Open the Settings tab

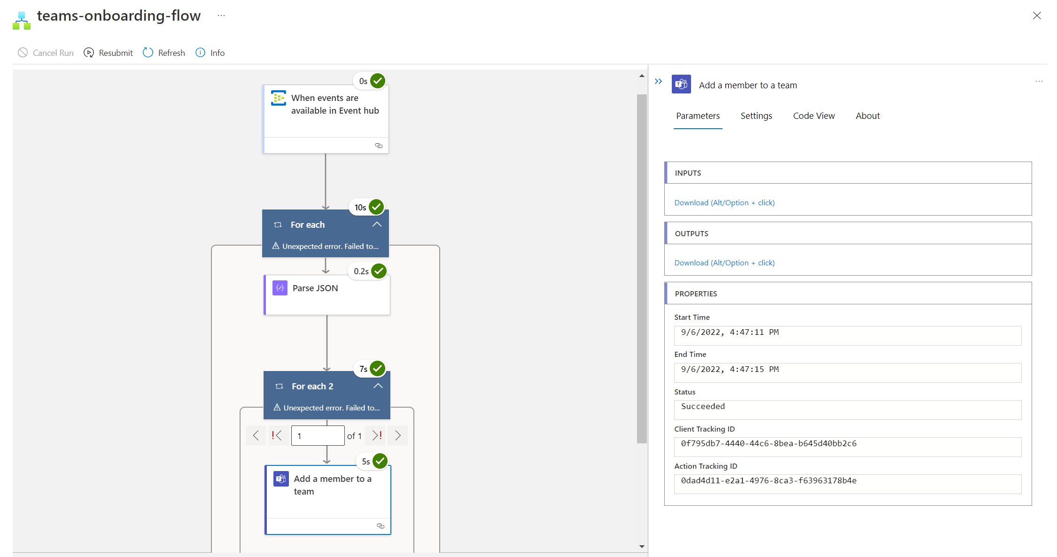click(x=756, y=116)
